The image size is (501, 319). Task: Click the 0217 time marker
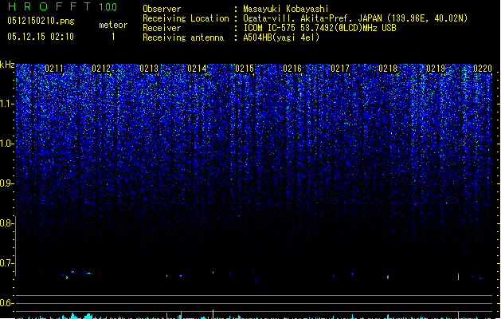coord(340,69)
